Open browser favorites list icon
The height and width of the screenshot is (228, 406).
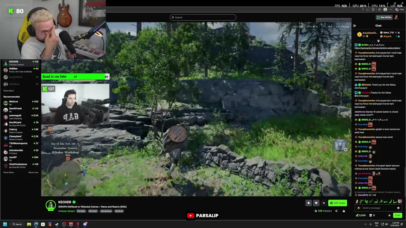coord(379,9)
